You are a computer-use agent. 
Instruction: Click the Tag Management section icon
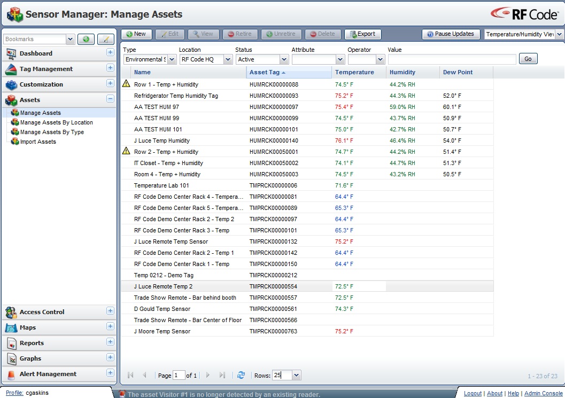click(x=11, y=69)
